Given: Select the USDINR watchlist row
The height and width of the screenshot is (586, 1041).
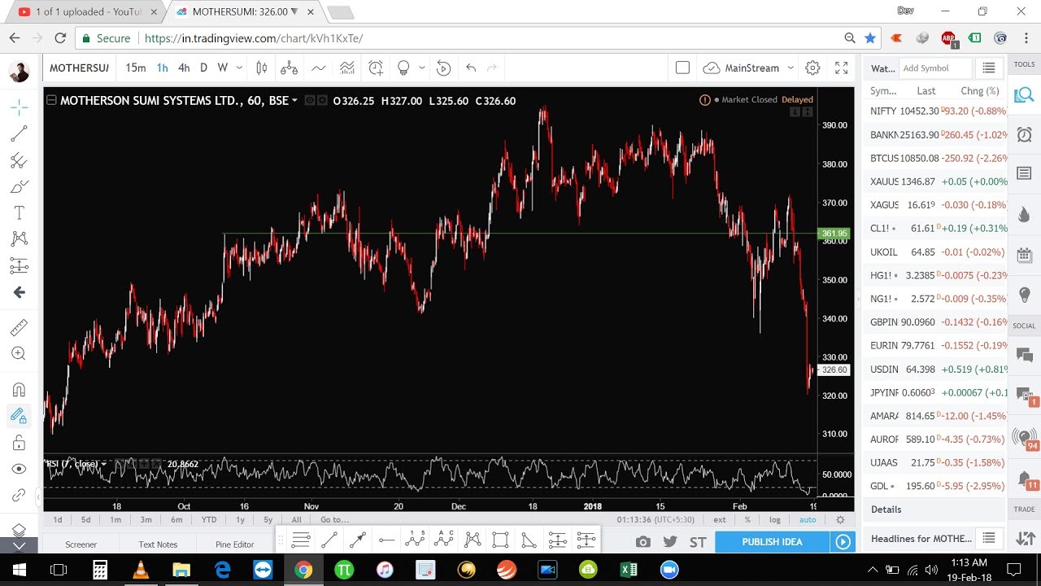Looking at the screenshot, I should (x=936, y=370).
